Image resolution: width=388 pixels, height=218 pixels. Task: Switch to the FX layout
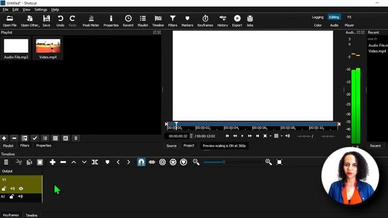point(349,17)
